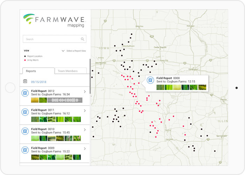The height and width of the screenshot is (175, 245).
Task: Click the Field Report 0012 clipboard icon
Action: point(25,93)
